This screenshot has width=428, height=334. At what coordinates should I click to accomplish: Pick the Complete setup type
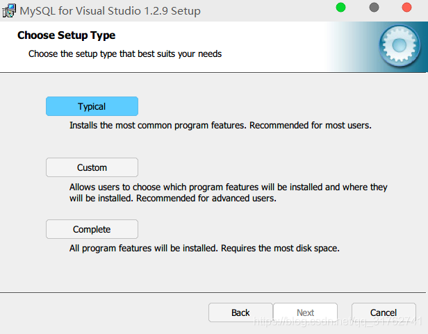92,229
